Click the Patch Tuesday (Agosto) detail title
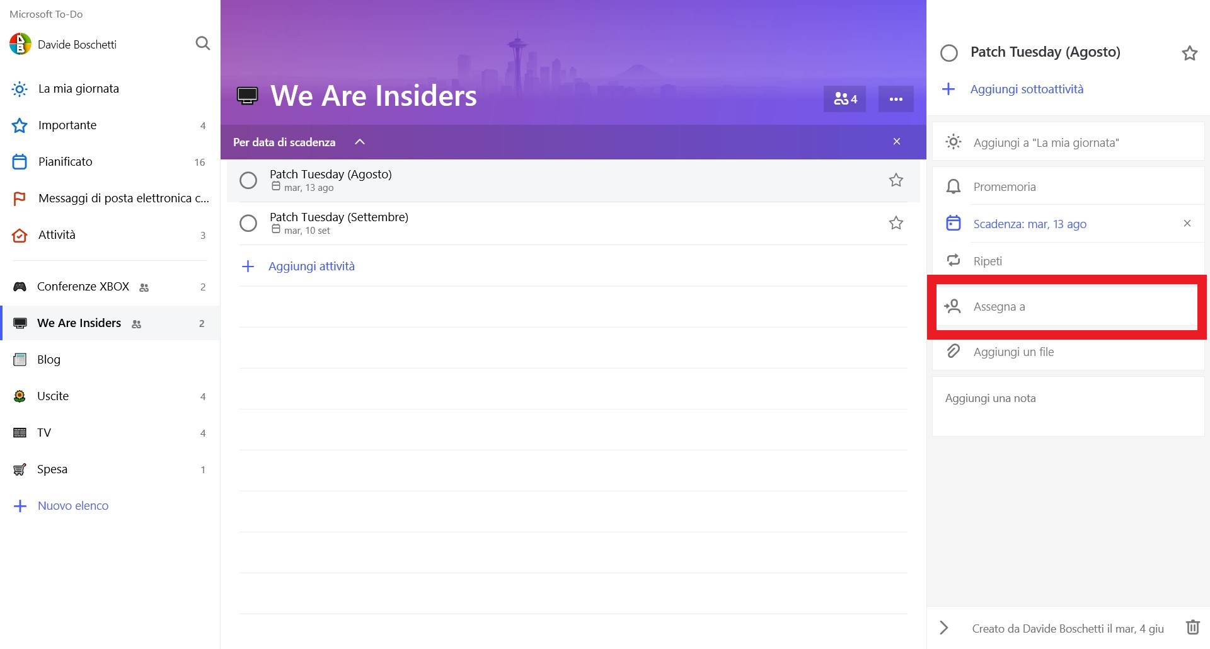The image size is (1210, 649). coord(1046,52)
